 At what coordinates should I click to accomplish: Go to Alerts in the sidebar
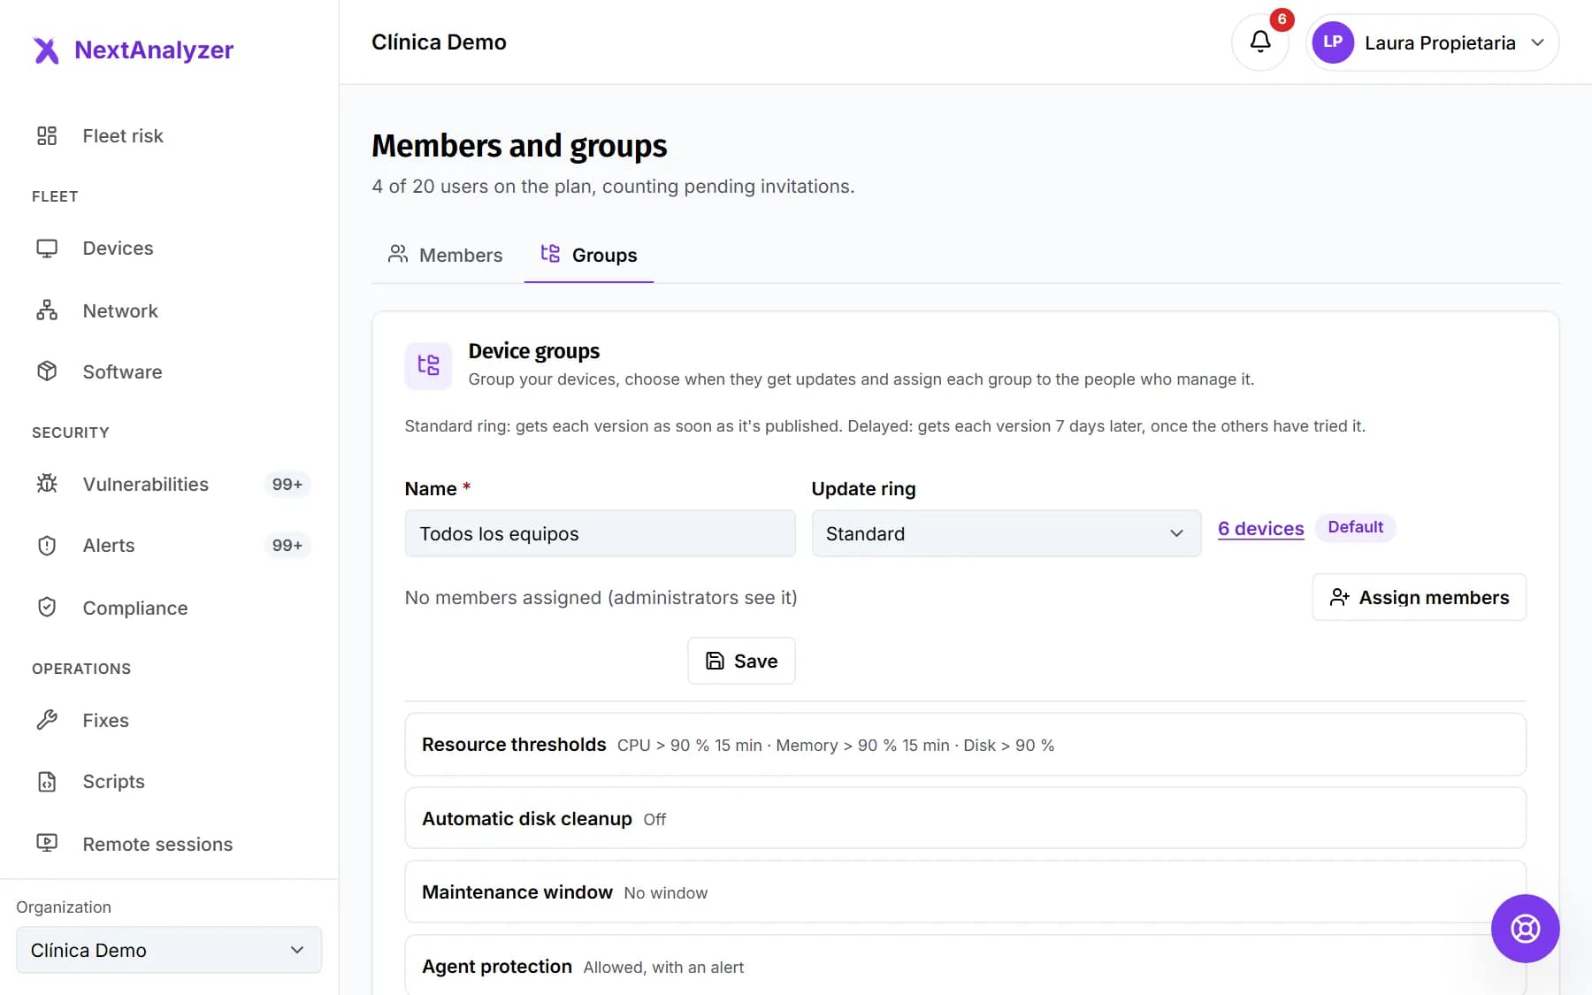point(169,546)
